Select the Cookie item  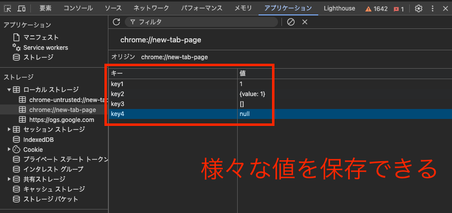[x=33, y=149]
